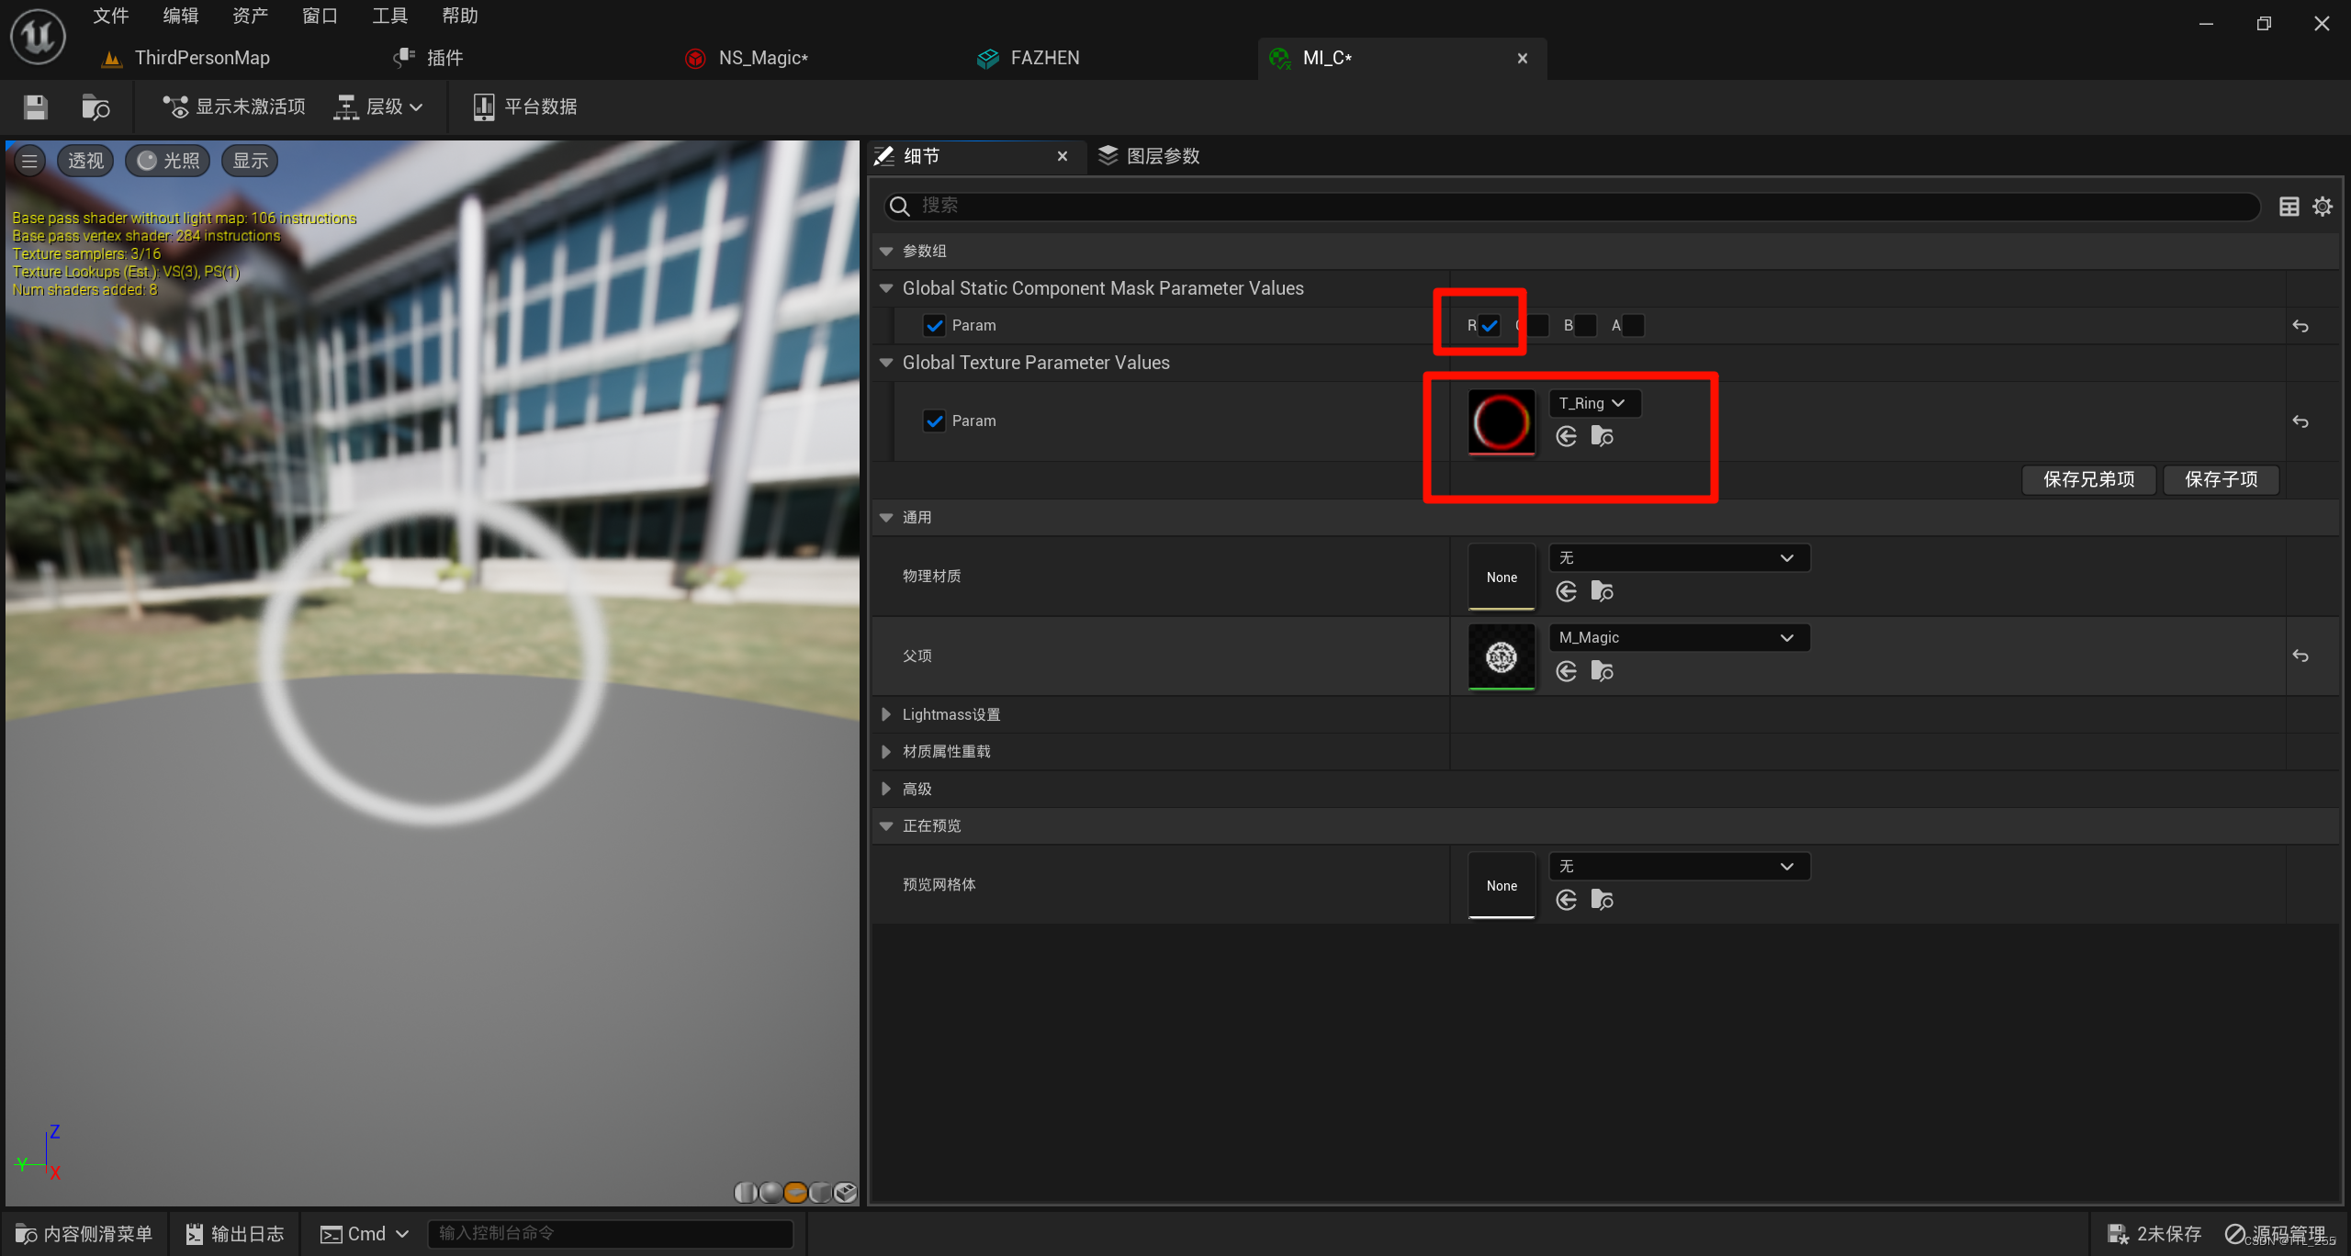The image size is (2351, 1256).
Task: Open the T_Ring texture dropdown
Action: [x=1593, y=404]
